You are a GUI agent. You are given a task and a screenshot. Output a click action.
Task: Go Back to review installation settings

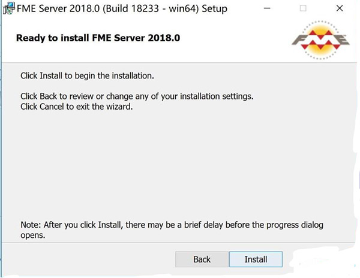[202, 259]
